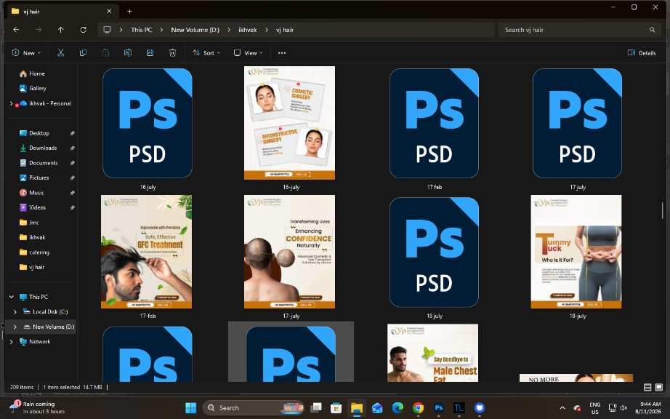Switch to the large thumbnails view icon in the status bar
The height and width of the screenshot is (419, 670).
[658, 387]
